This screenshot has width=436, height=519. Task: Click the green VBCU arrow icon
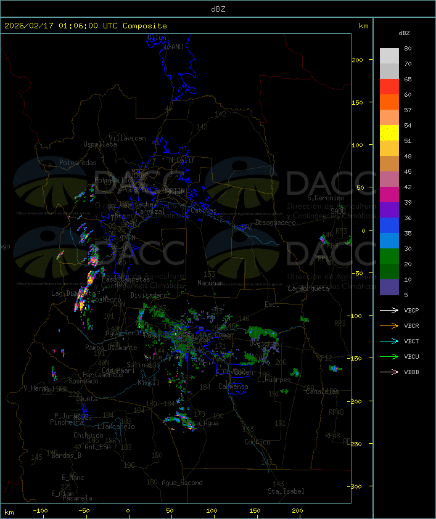(x=389, y=356)
